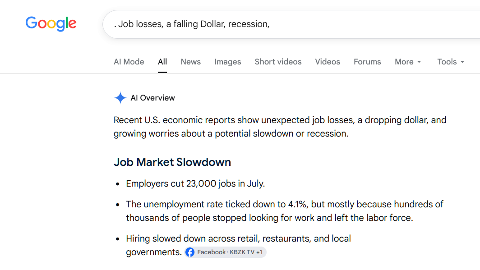Expand the More dropdown menu
The image size is (480, 270).
pos(408,62)
